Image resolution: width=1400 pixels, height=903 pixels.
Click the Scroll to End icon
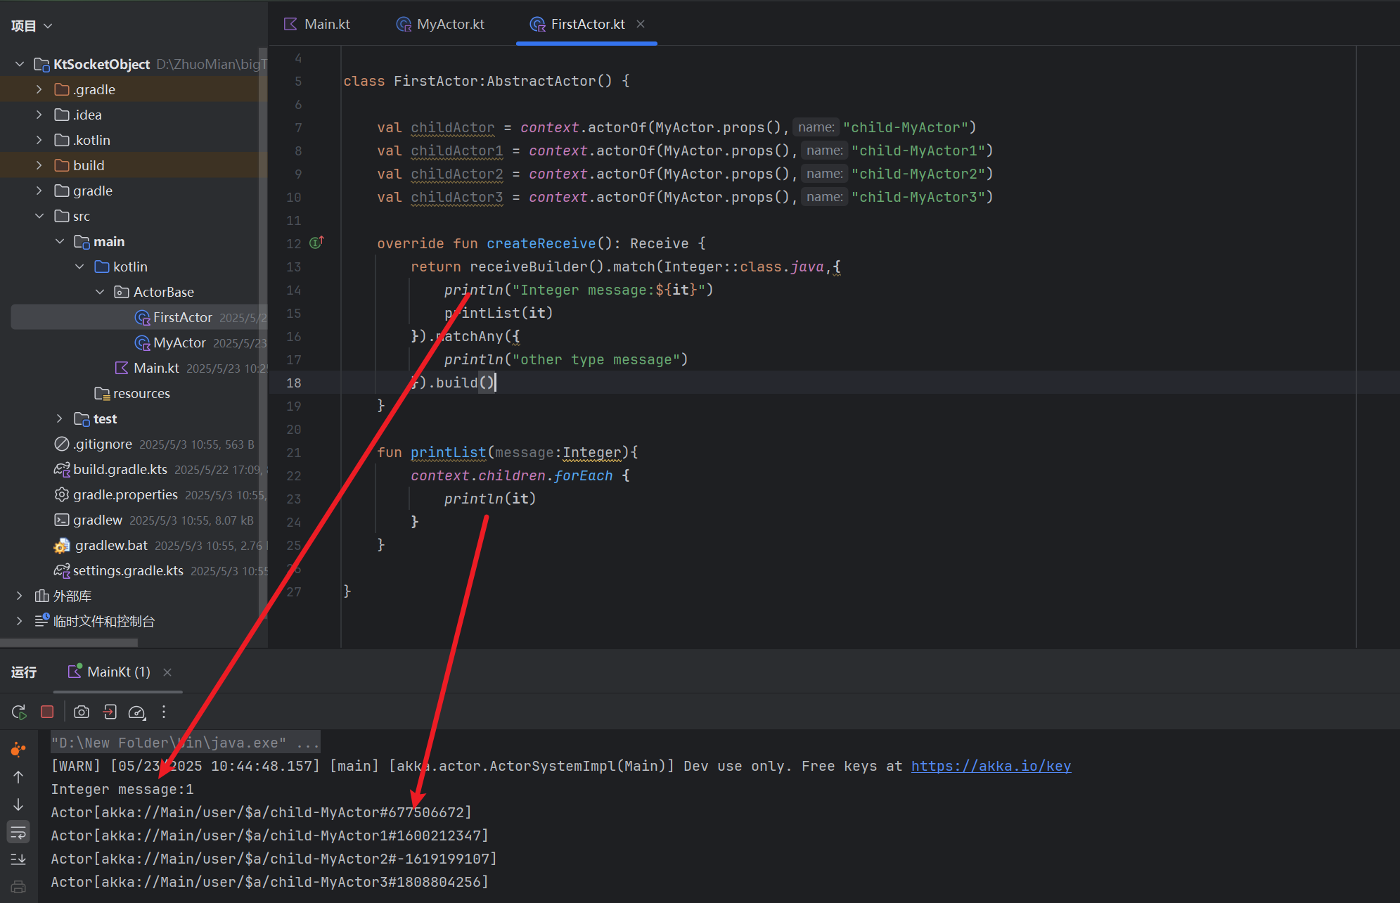click(x=18, y=859)
